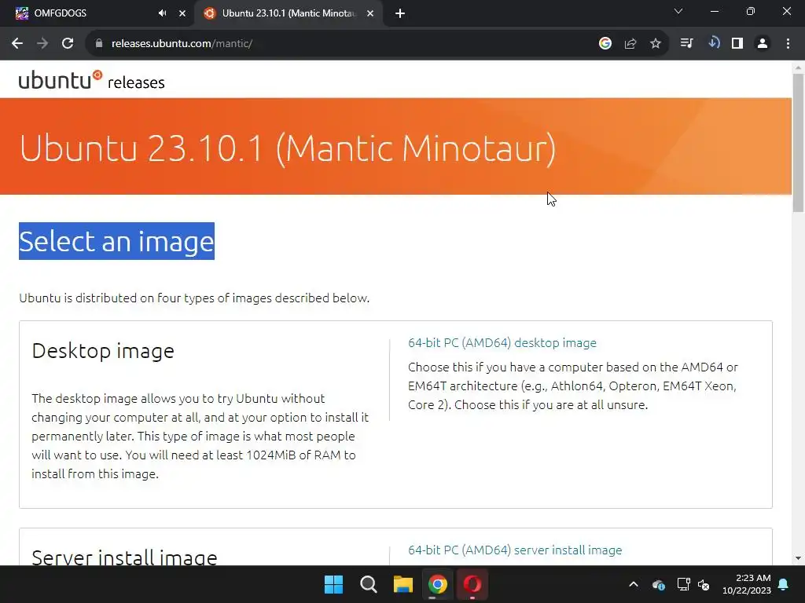805x603 pixels.
Task: Click the page vertical scrollbar thumb
Action: [798, 142]
